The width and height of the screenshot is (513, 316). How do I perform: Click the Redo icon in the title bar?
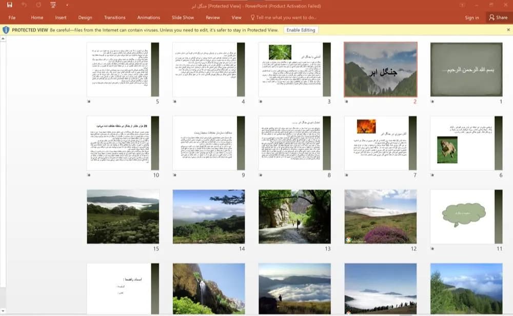(38, 5)
